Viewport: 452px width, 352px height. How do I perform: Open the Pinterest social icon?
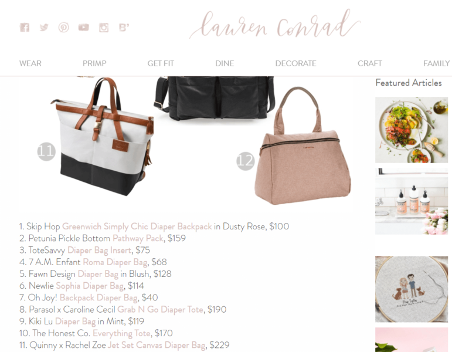point(64,28)
